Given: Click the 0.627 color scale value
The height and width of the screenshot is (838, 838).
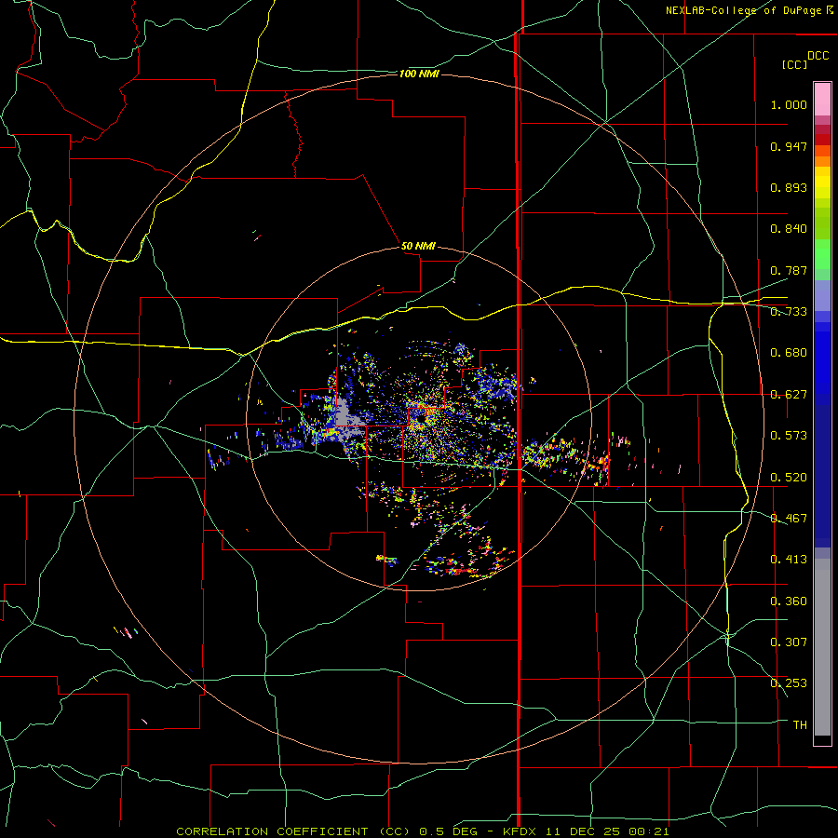Looking at the screenshot, I should point(789,395).
